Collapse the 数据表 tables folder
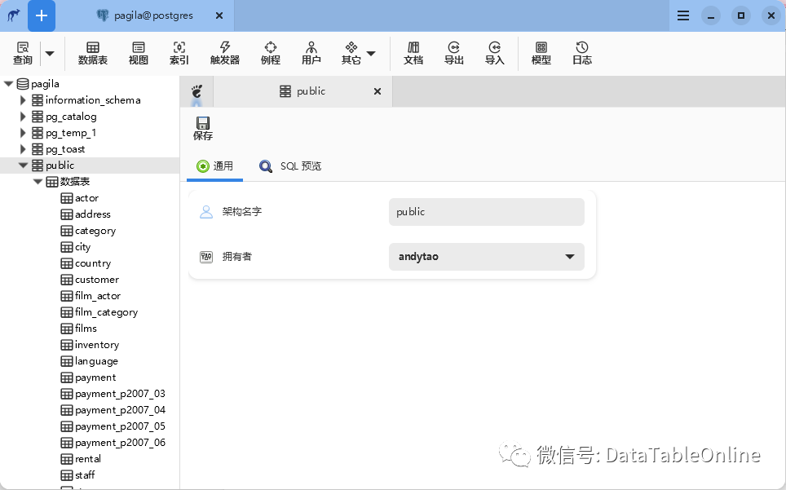Screen dimensions: 786x490 (x=38, y=182)
